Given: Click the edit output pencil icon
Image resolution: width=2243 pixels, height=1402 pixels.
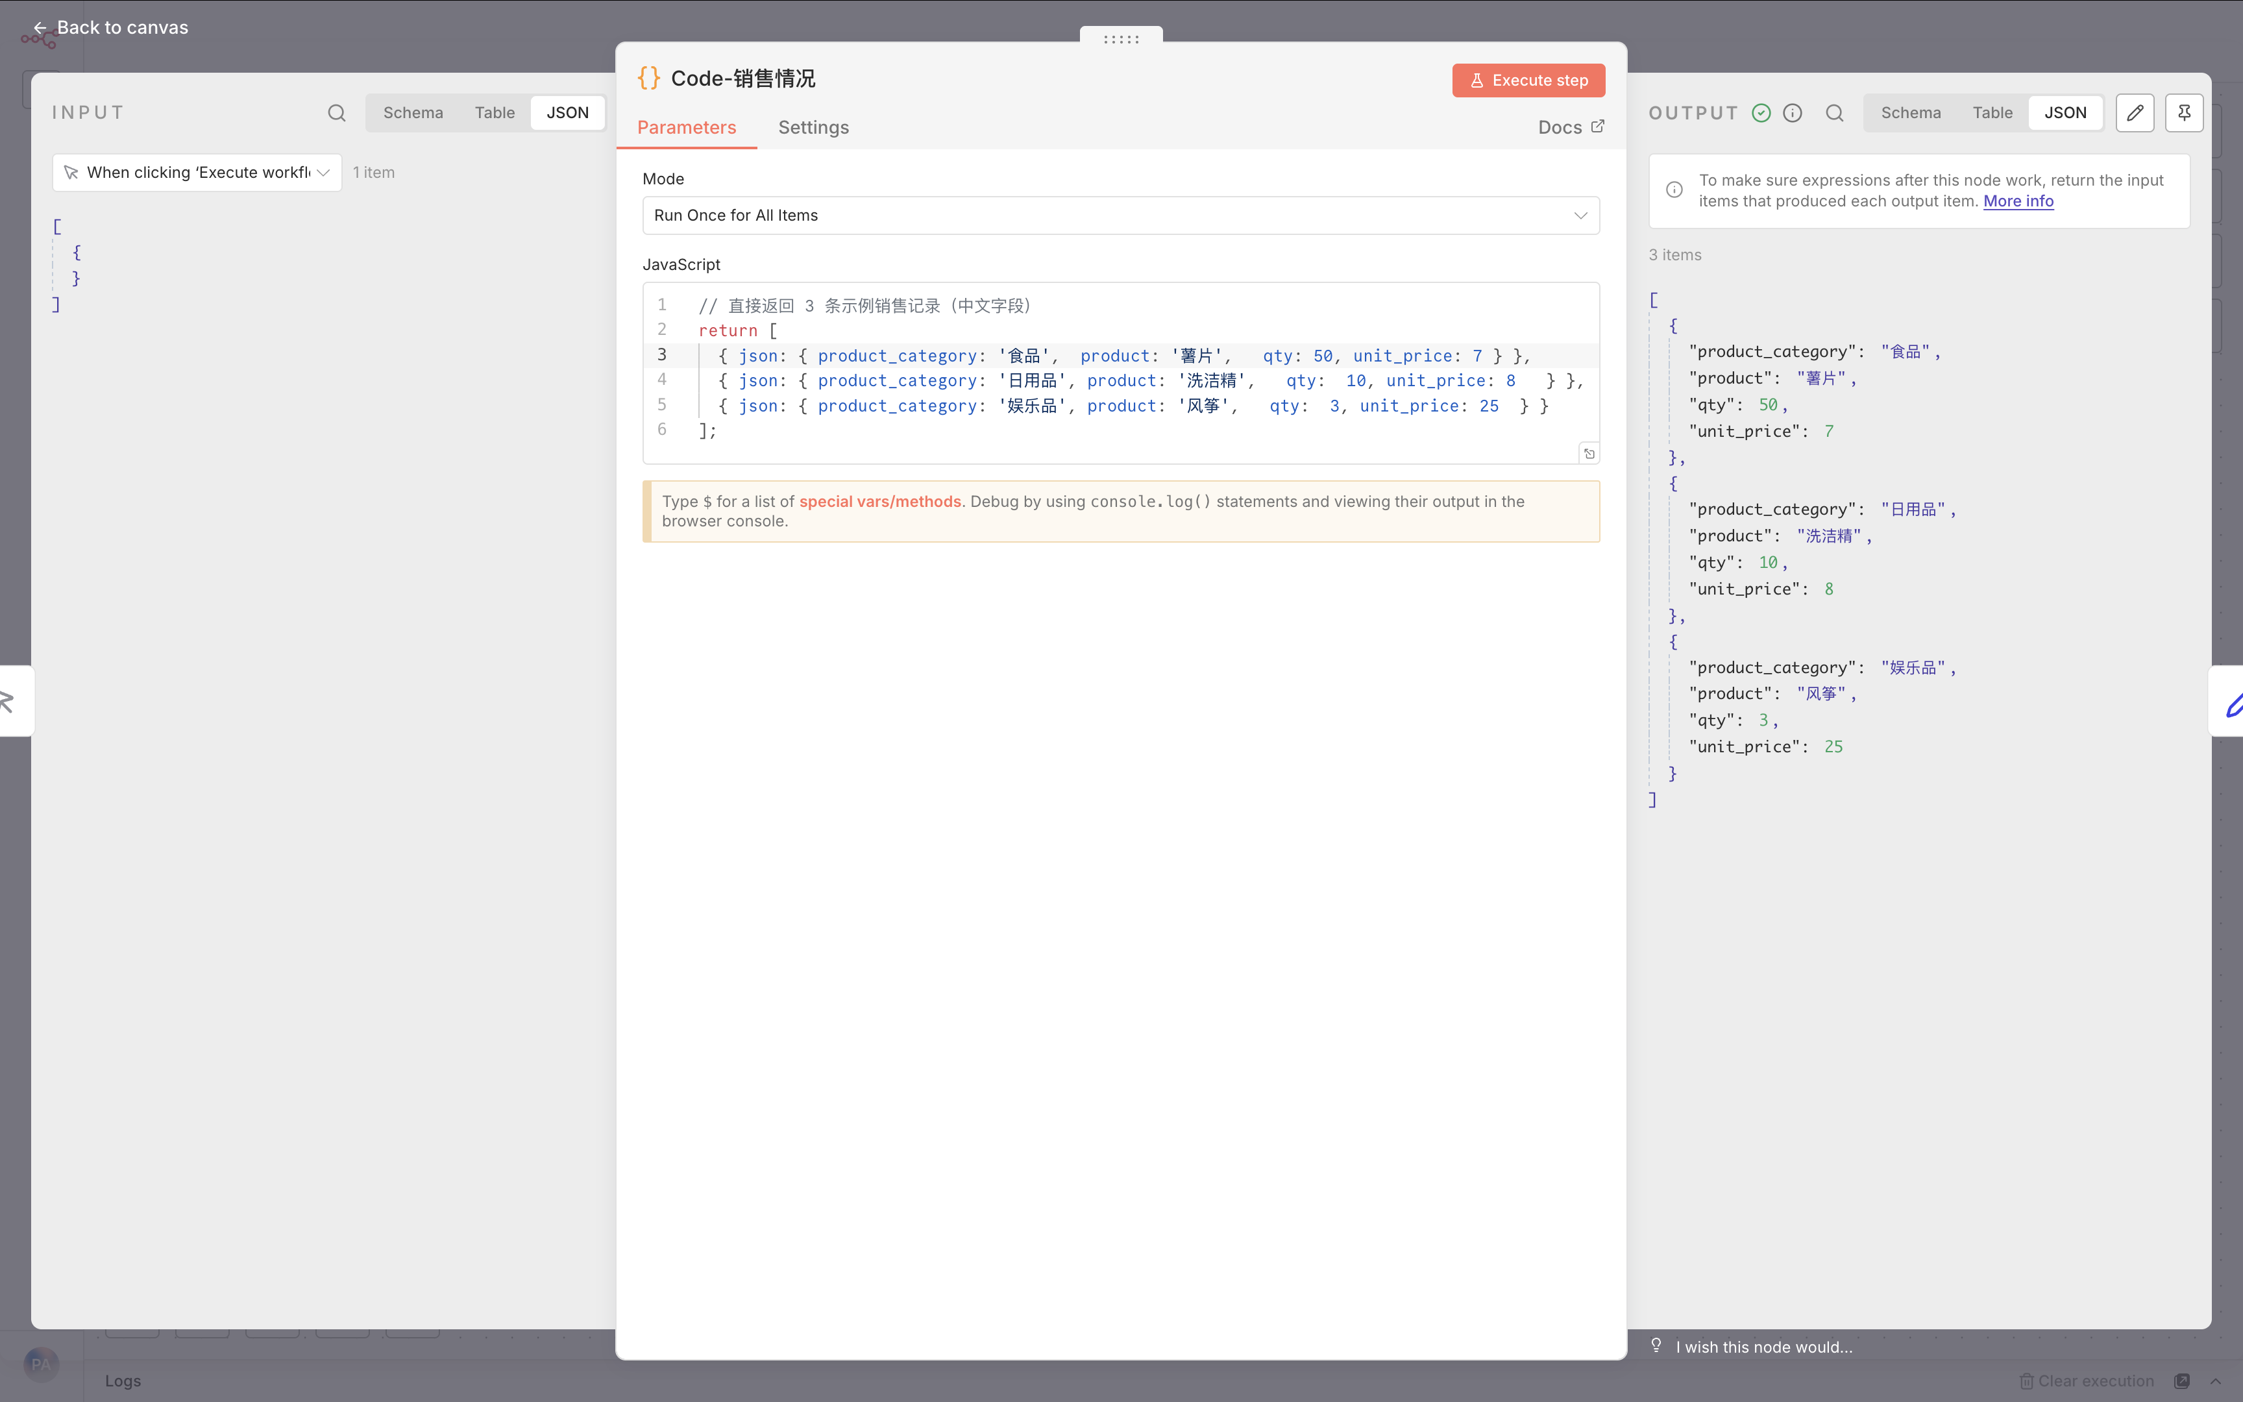Looking at the screenshot, I should click(2135, 113).
